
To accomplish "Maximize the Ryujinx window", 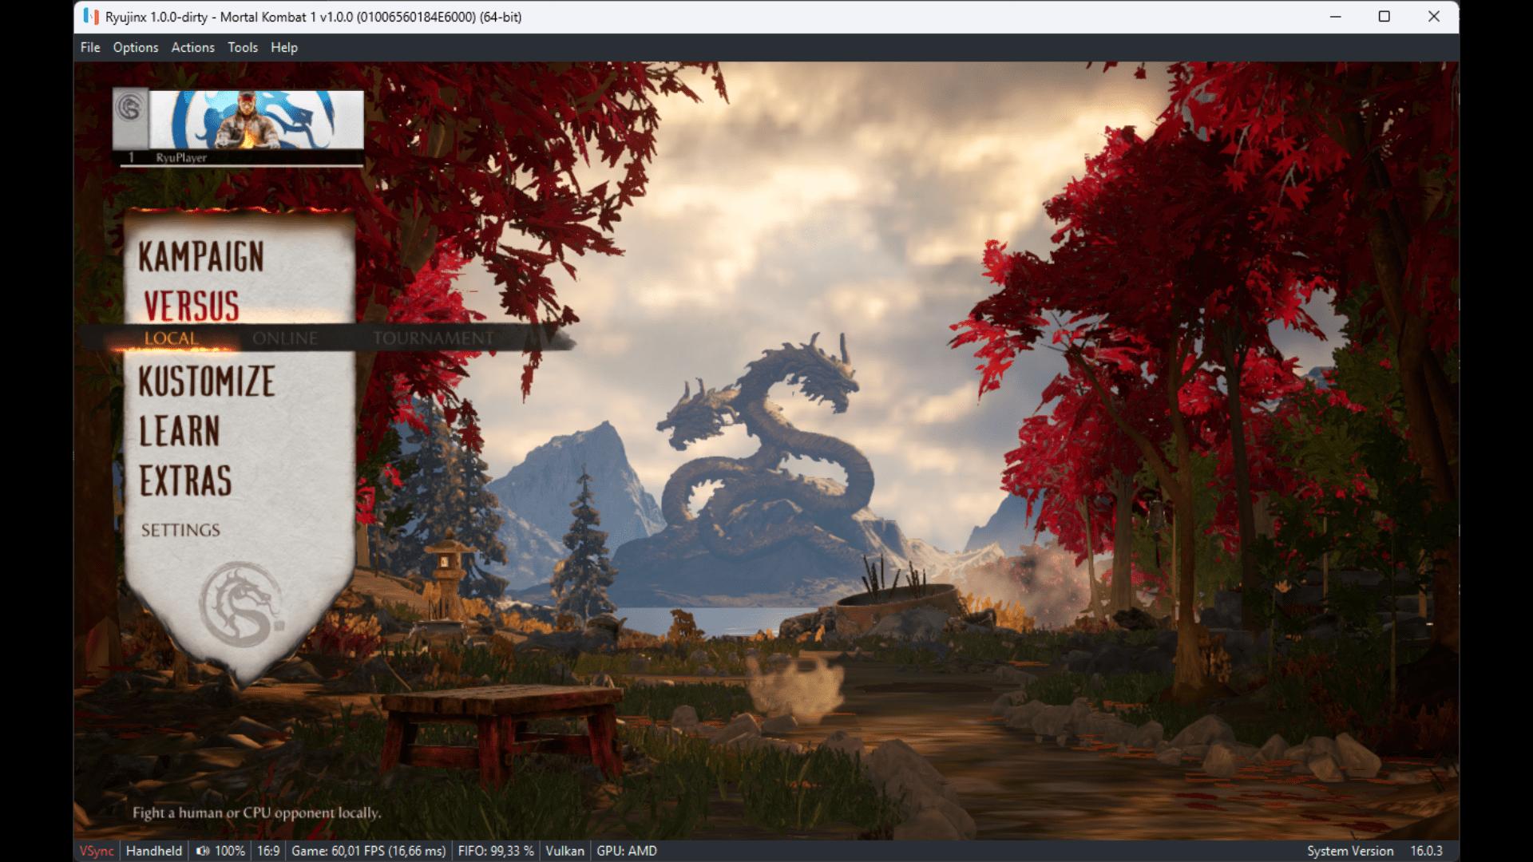I will tap(1384, 17).
